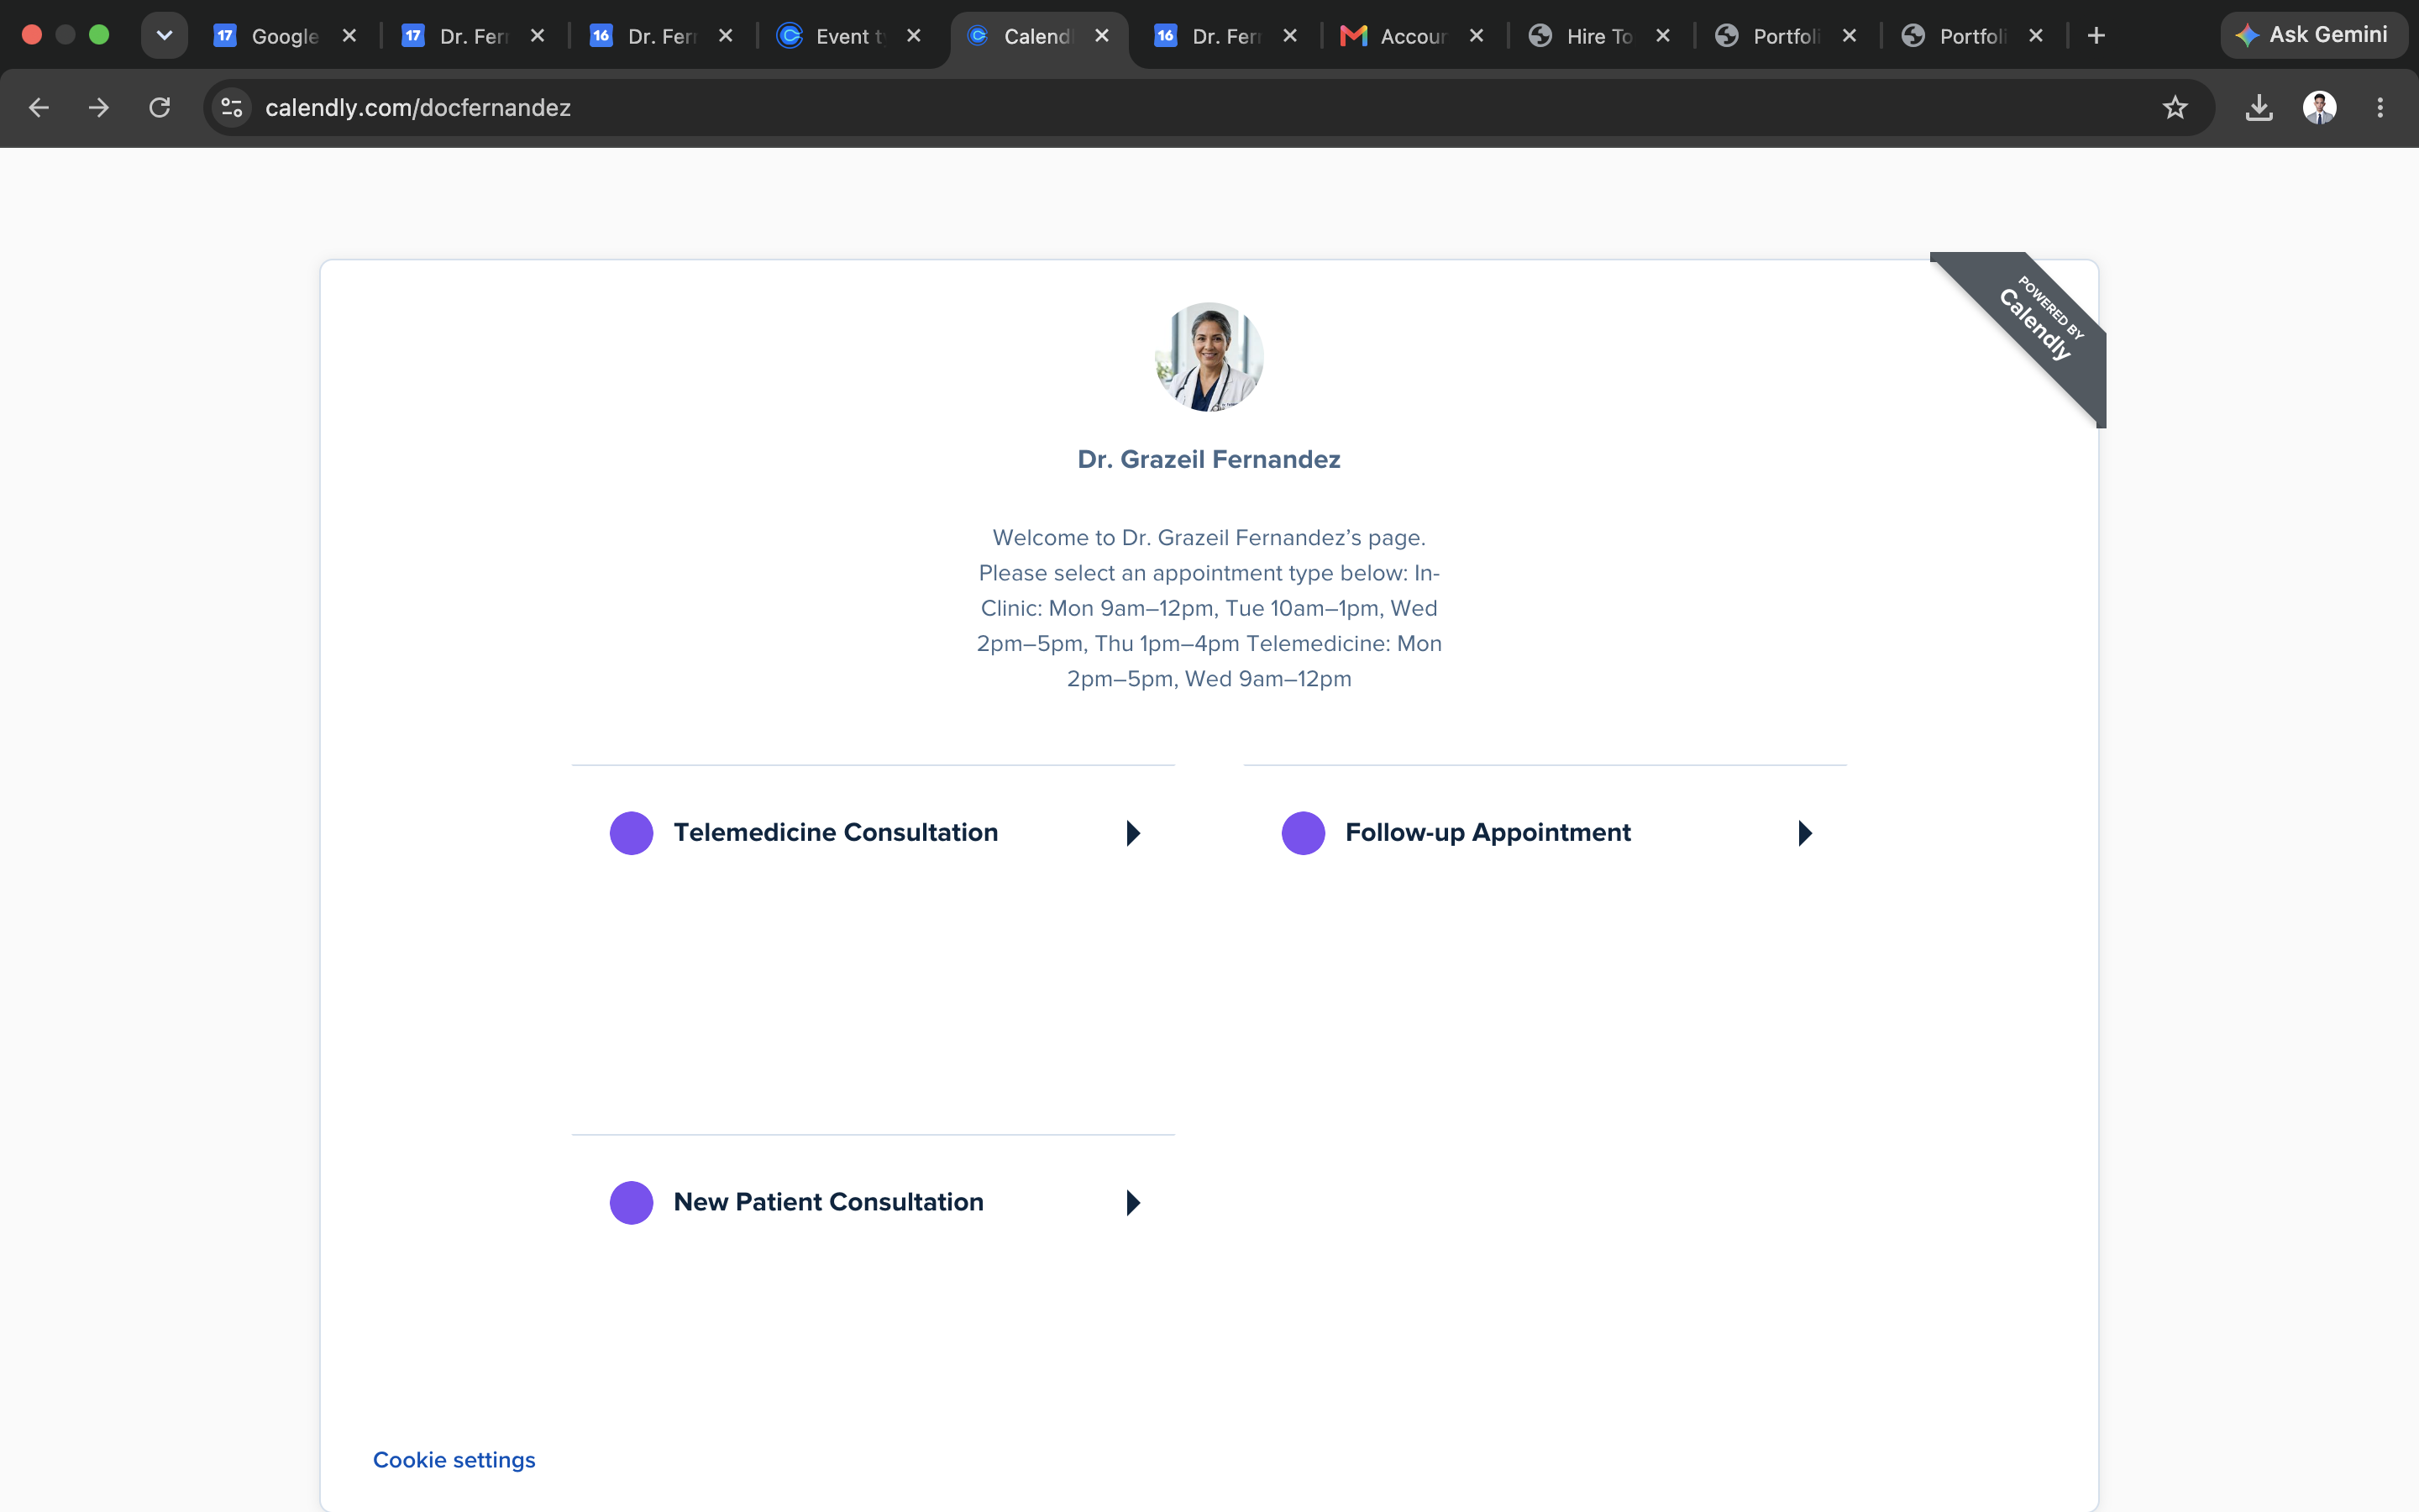Screen dimensions: 2419x1512
Task: Bookmark this page with star icon
Action: tap(2174, 108)
